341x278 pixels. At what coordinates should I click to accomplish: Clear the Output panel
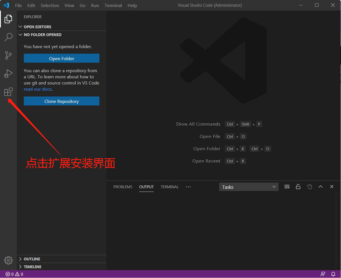tap(287, 187)
